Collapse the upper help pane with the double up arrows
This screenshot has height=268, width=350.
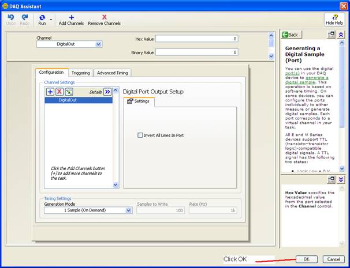[x=341, y=35]
